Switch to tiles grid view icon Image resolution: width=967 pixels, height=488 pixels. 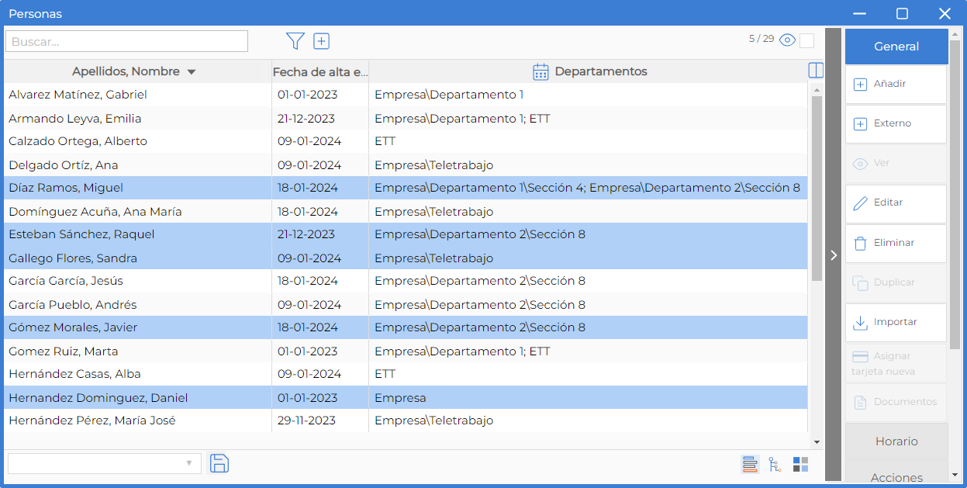click(800, 464)
